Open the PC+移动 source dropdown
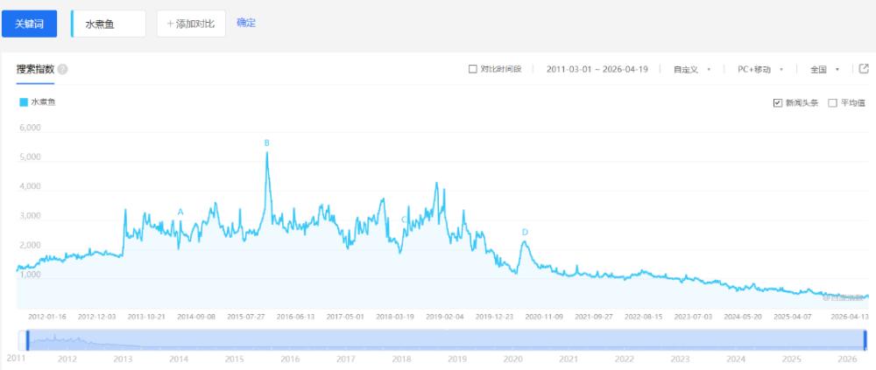 tap(759, 69)
